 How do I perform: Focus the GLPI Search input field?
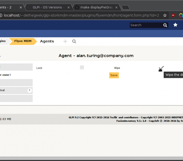coord(146,25)
